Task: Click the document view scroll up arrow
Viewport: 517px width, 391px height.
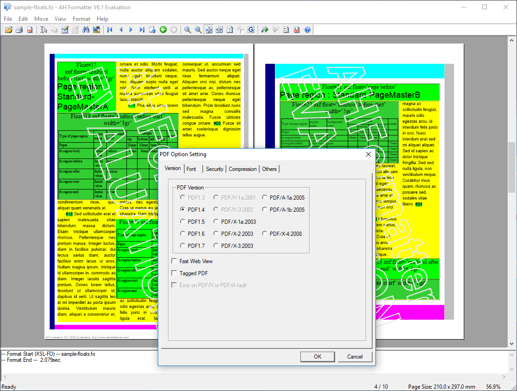Action: tap(511, 40)
